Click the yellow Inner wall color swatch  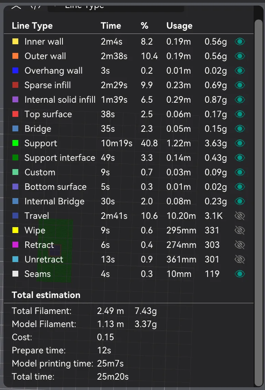(x=16, y=41)
